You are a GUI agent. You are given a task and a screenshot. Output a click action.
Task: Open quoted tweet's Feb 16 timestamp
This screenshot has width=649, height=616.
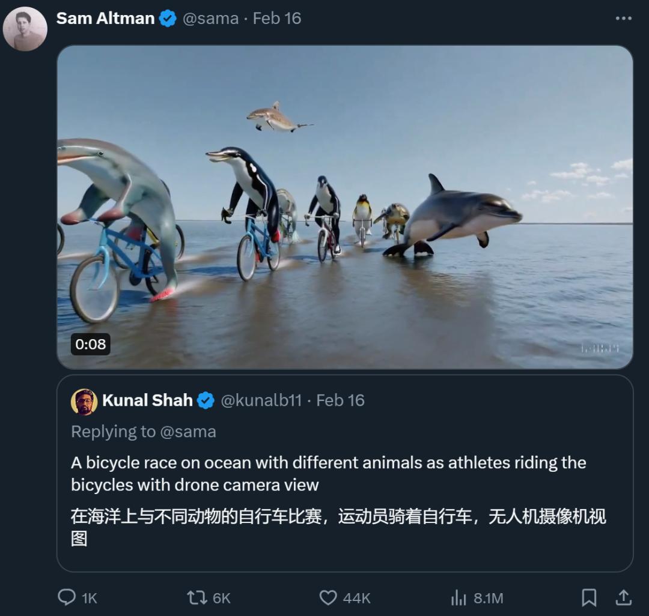(340, 400)
